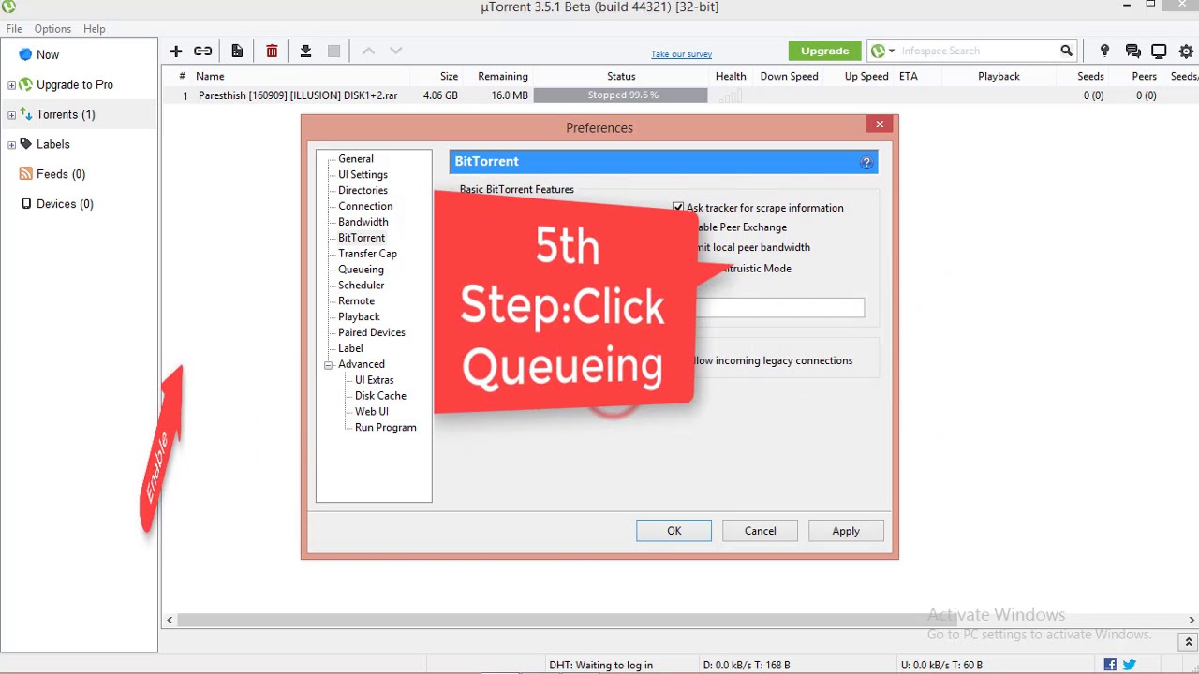Click the Devices icon in the sidebar
This screenshot has width=1199, height=674.
[x=26, y=204]
